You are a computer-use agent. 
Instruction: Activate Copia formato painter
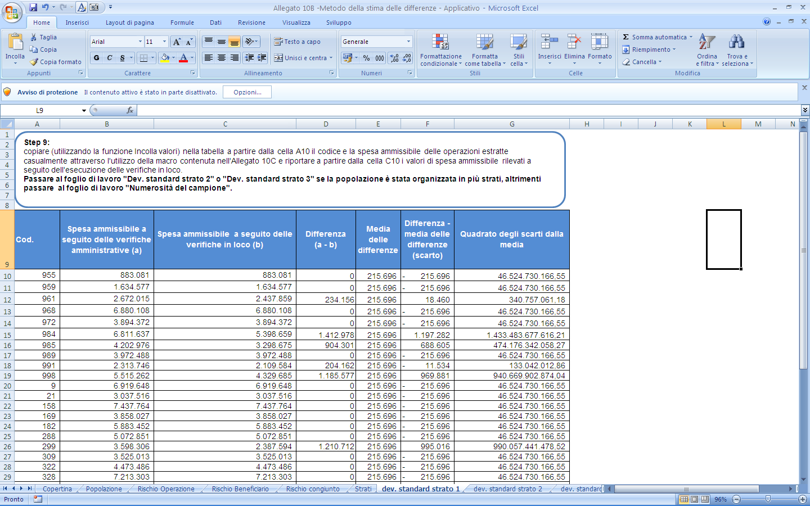point(56,62)
